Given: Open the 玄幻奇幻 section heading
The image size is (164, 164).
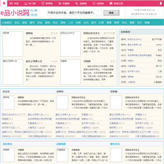Looking at the screenshot, I should (x=7, y=144).
